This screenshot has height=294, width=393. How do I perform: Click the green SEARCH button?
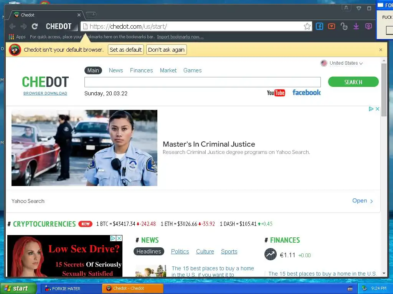tap(353, 82)
